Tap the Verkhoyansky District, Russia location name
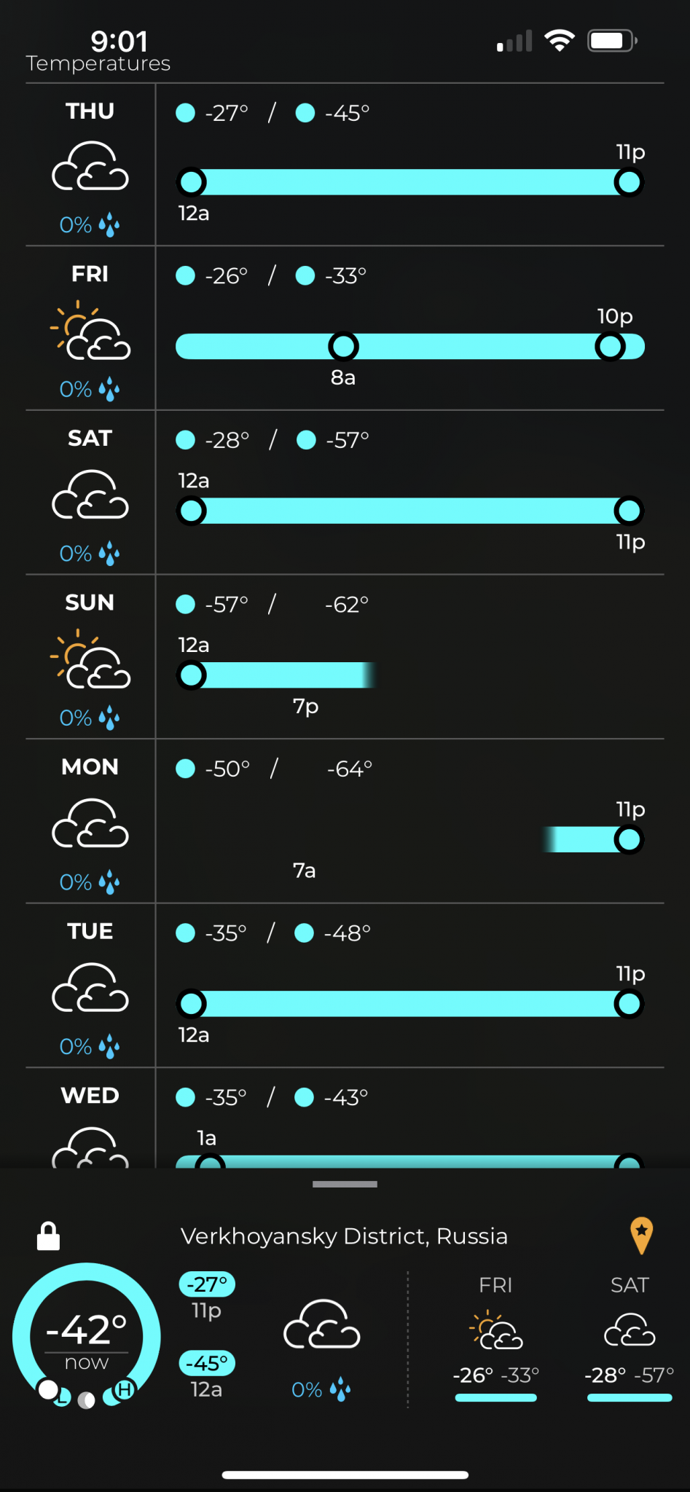The height and width of the screenshot is (1492, 690). (x=344, y=1236)
